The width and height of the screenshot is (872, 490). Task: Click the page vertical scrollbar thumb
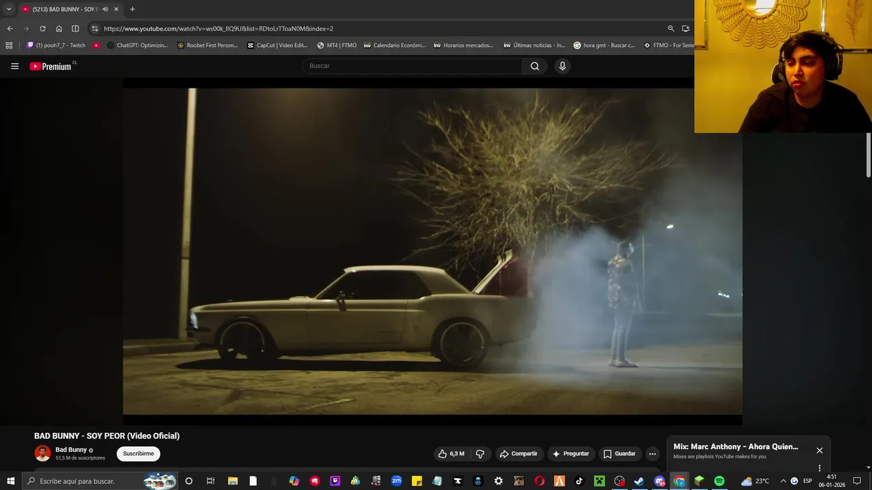(x=869, y=155)
